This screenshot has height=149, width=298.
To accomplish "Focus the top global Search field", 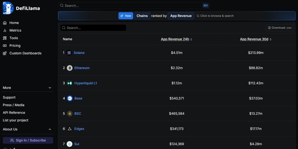I will point(134,6).
